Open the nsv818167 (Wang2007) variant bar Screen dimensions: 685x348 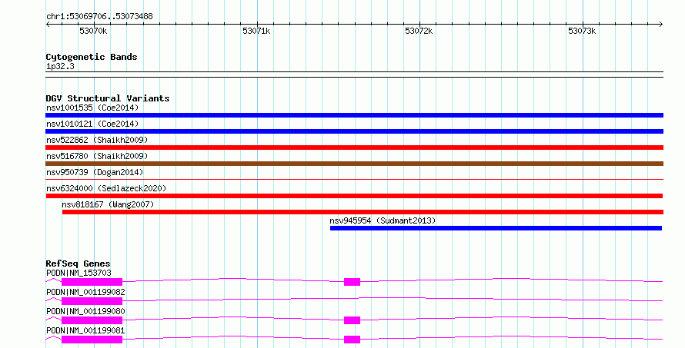pos(363,212)
